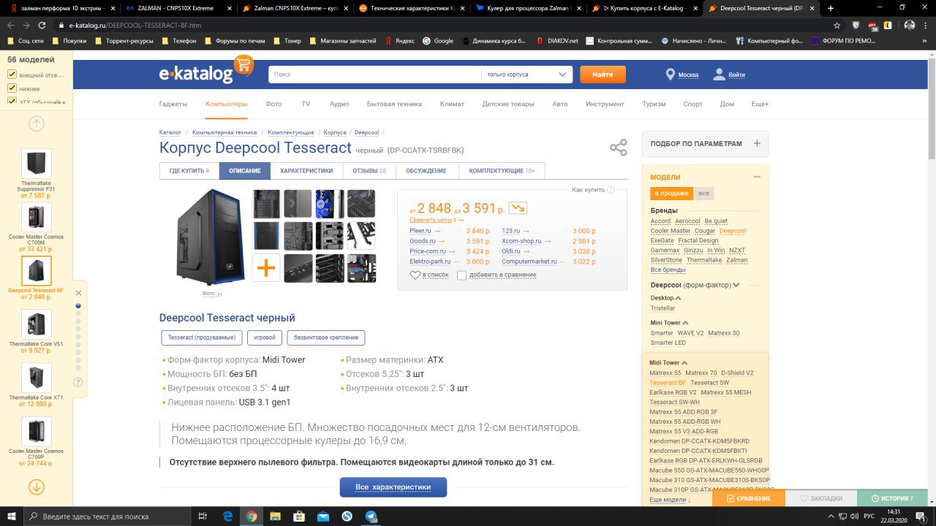Click the price trend chart icon
The image size is (936, 526).
[518, 208]
